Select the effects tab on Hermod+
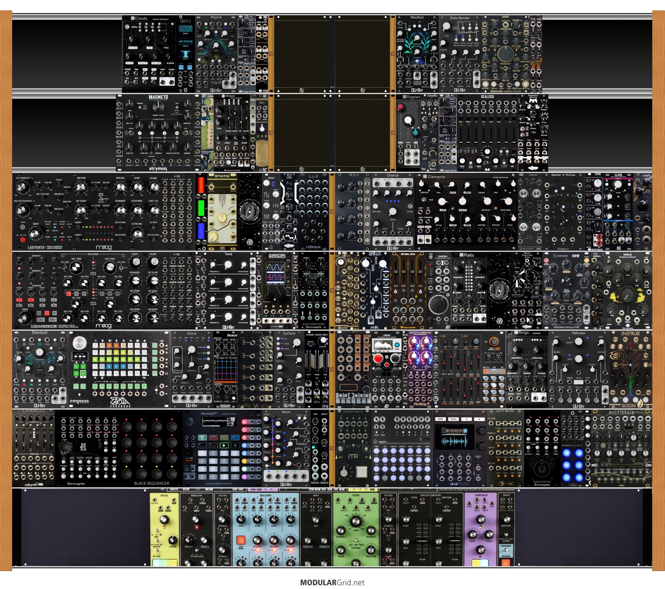Screen dimensions: 665x589 [213, 437]
